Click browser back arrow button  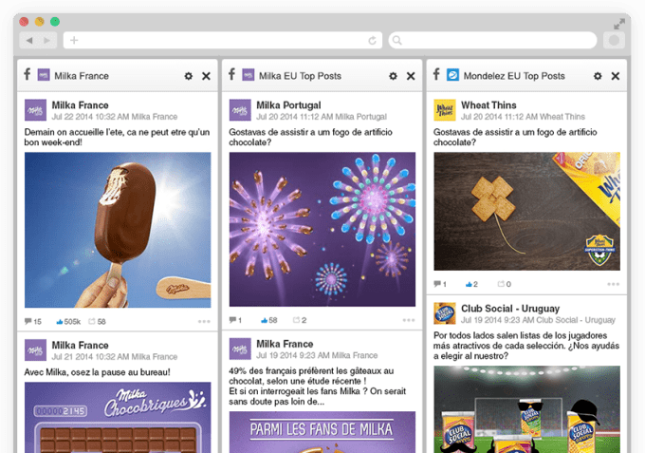pos(28,40)
